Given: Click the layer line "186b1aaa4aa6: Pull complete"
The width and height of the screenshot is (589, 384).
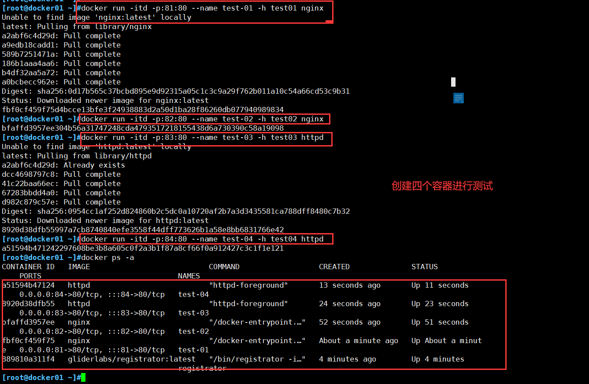Looking at the screenshot, I should click(x=61, y=63).
